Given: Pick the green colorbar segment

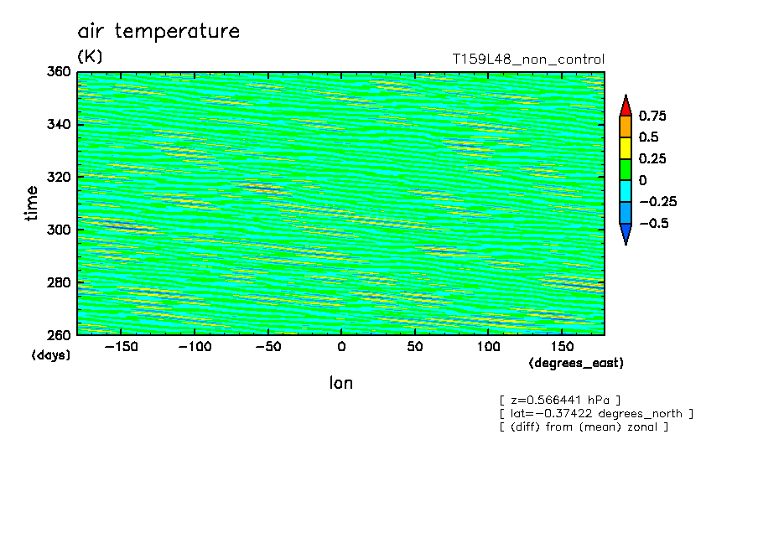Looking at the screenshot, I should click(626, 169).
